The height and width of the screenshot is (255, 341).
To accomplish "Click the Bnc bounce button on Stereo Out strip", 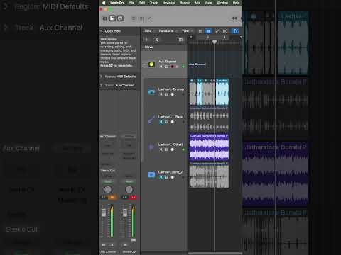I will 133,240.
